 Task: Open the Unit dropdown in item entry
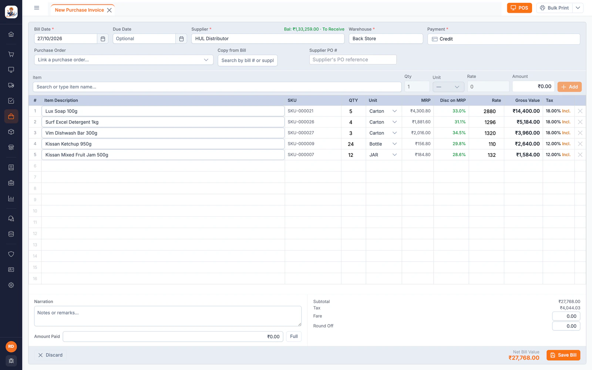click(448, 87)
